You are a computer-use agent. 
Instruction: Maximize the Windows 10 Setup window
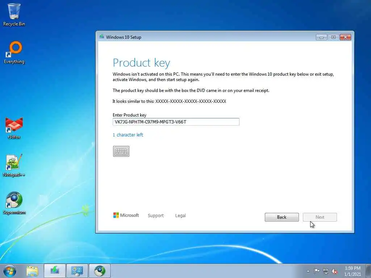point(333,37)
